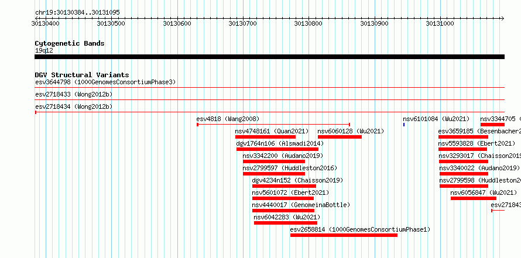521x258 pixels.
Task: Open variant esv2718433 (Wong2012b)
Action: point(74,95)
